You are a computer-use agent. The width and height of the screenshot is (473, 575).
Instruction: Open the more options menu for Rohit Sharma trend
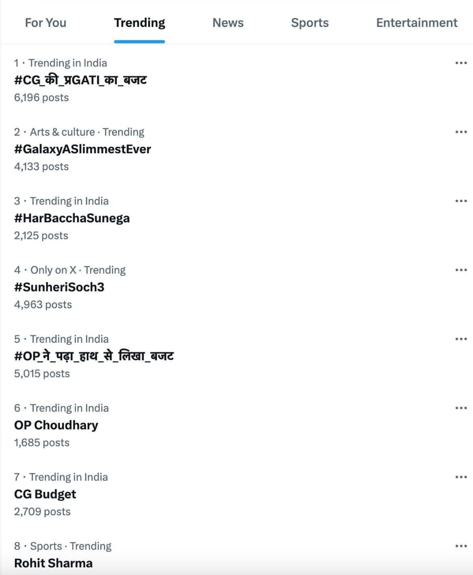(x=461, y=546)
